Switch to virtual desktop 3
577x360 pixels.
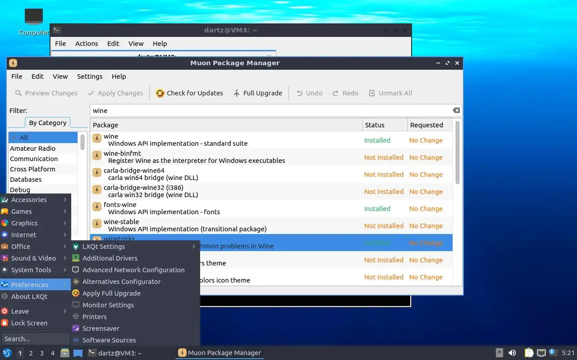[41, 353]
